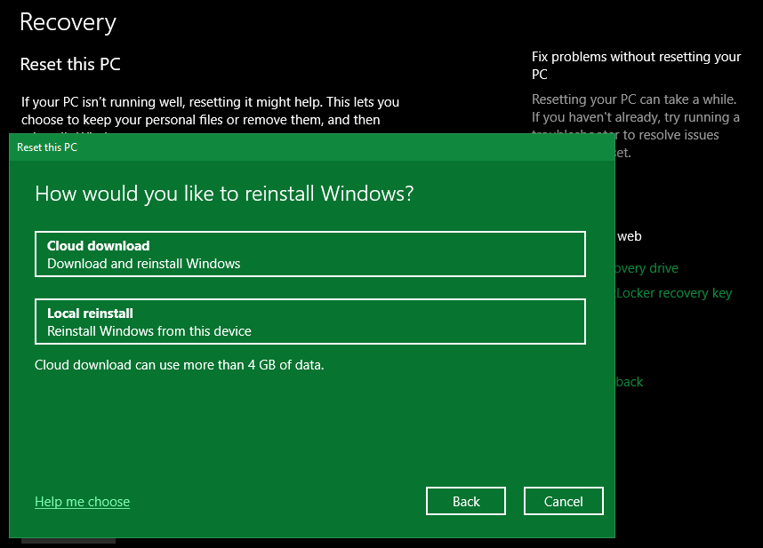The height and width of the screenshot is (548, 763).
Task: Open the Help me choose link
Action: [x=82, y=501]
